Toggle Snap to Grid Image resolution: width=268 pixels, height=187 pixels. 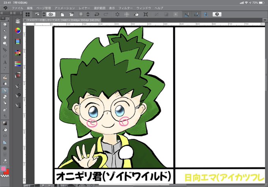206,15
